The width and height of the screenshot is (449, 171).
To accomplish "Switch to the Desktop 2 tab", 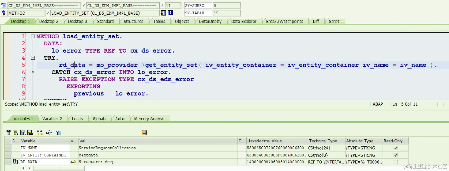I will coord(49,21).
